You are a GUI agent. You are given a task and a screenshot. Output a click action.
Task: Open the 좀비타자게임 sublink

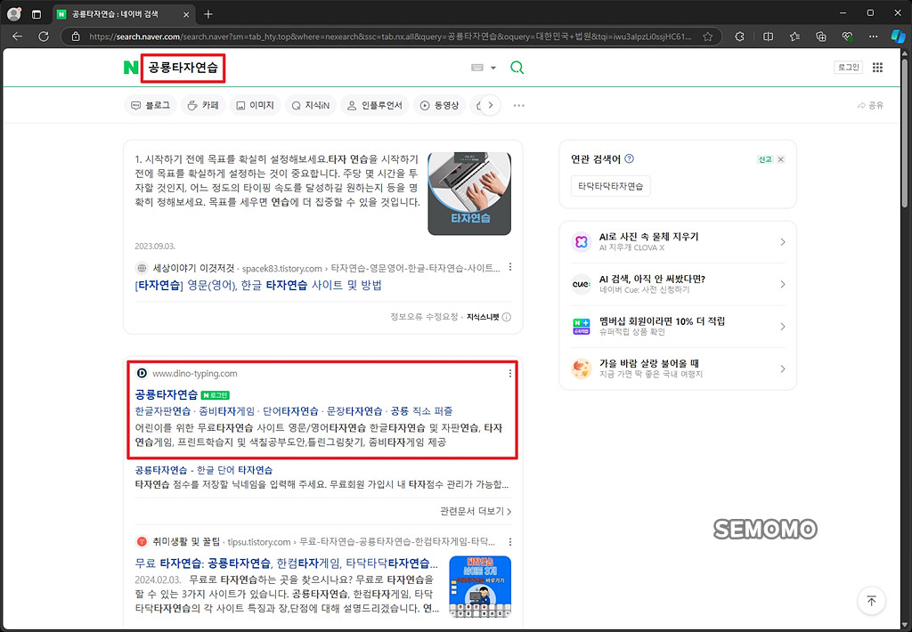(227, 411)
